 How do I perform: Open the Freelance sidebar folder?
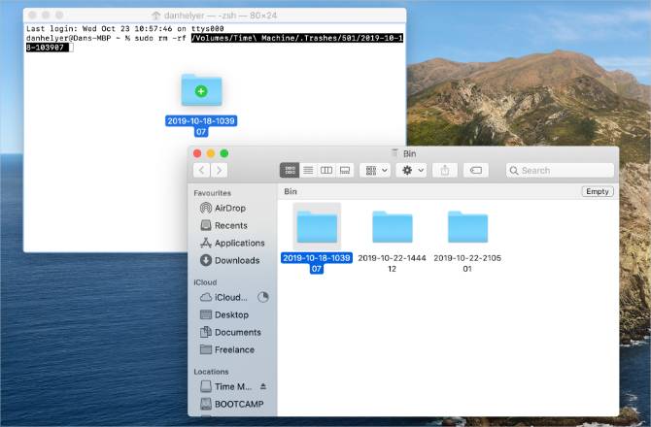tap(234, 349)
